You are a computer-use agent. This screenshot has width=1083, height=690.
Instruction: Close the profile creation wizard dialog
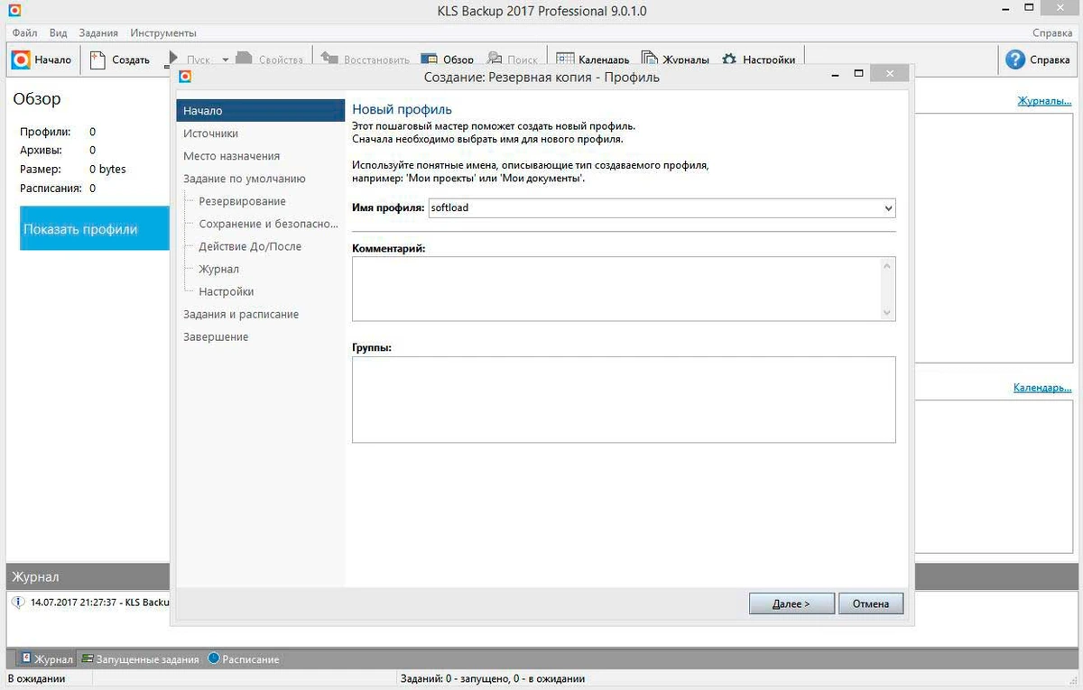(891, 74)
